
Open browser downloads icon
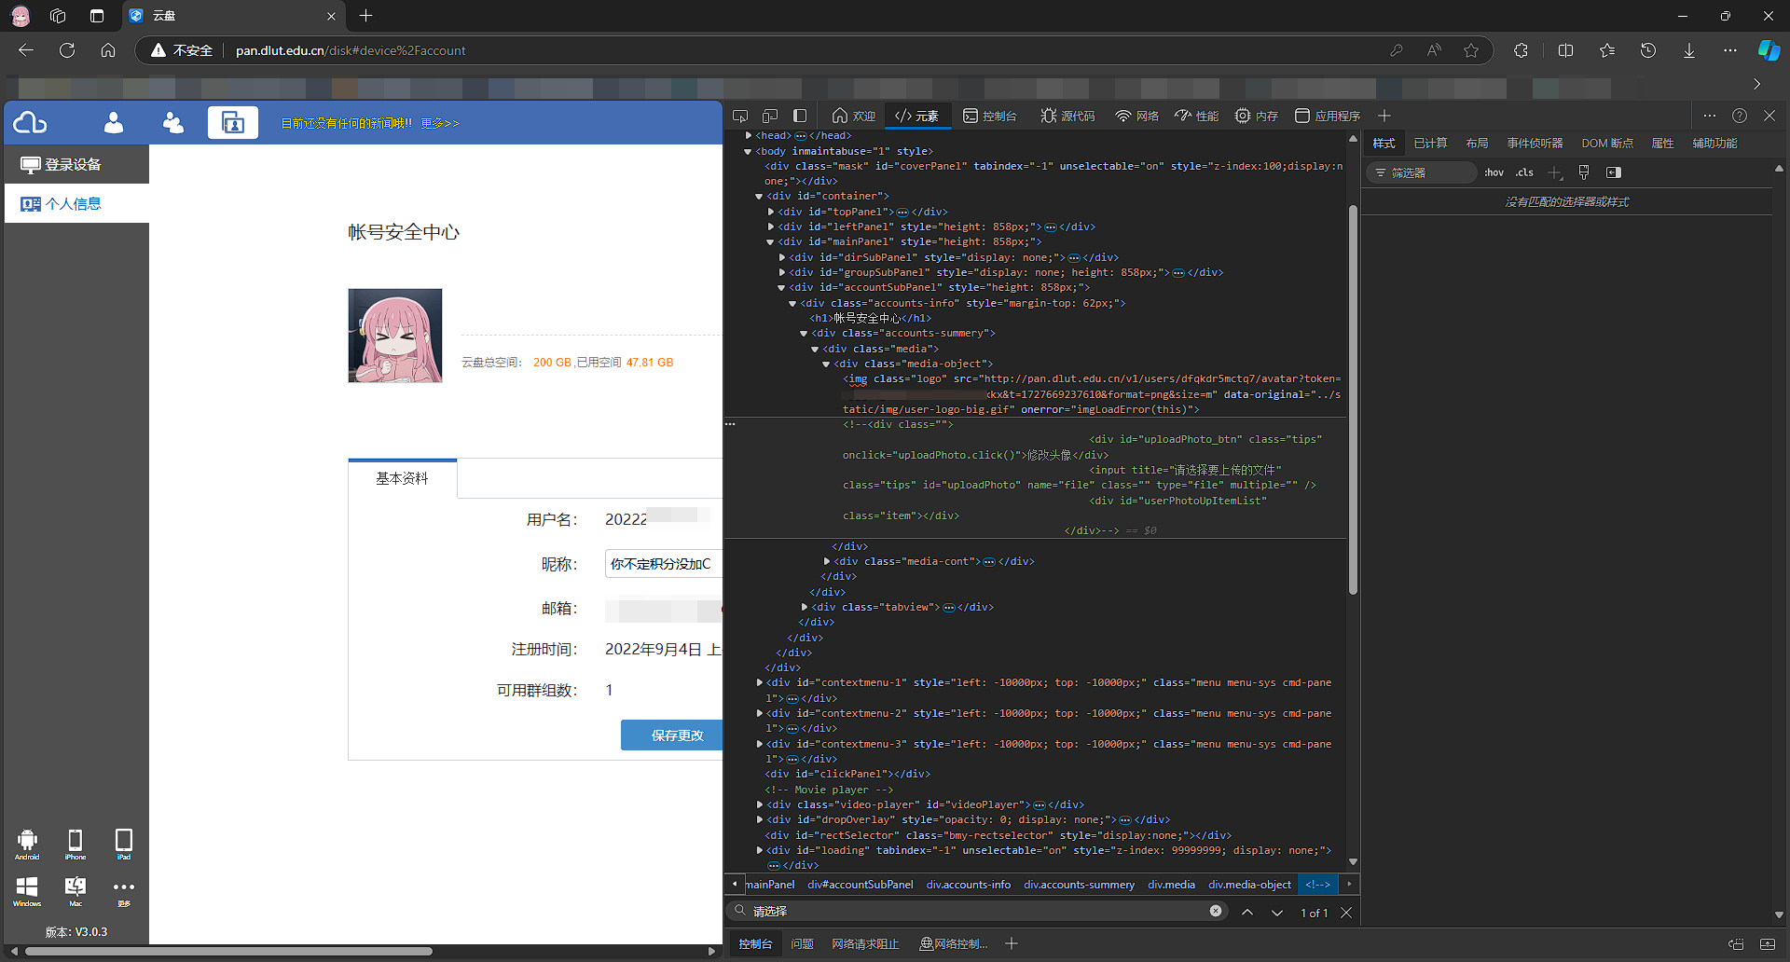(x=1689, y=50)
